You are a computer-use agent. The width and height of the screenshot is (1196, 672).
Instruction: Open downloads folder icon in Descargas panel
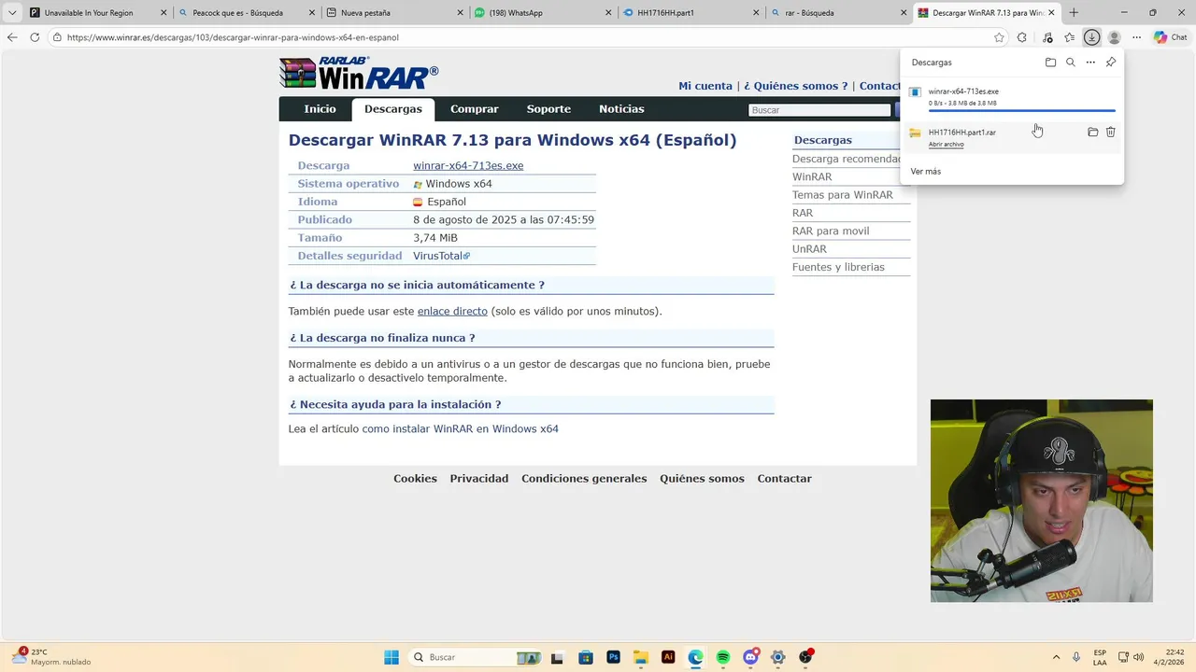click(1050, 63)
